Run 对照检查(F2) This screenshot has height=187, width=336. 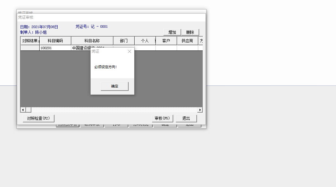point(38,118)
